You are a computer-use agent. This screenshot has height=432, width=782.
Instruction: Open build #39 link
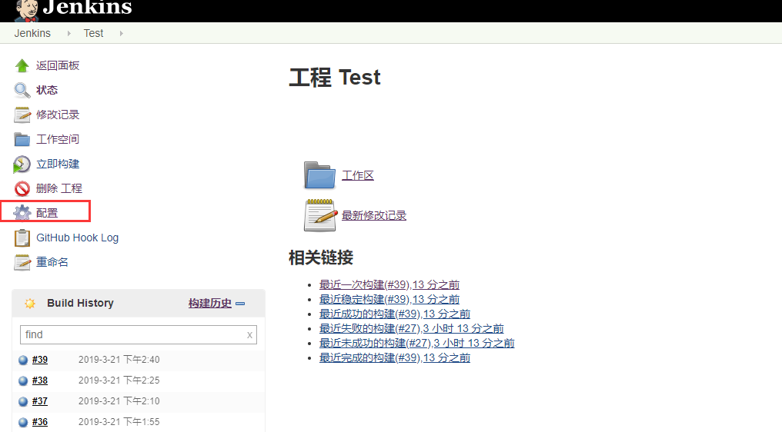(40, 360)
